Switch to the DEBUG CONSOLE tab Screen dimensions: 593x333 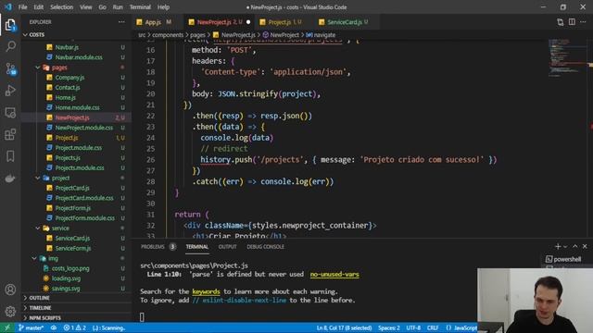click(265, 247)
